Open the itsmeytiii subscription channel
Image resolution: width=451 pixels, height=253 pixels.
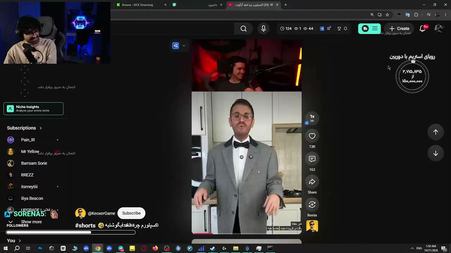pos(29,187)
